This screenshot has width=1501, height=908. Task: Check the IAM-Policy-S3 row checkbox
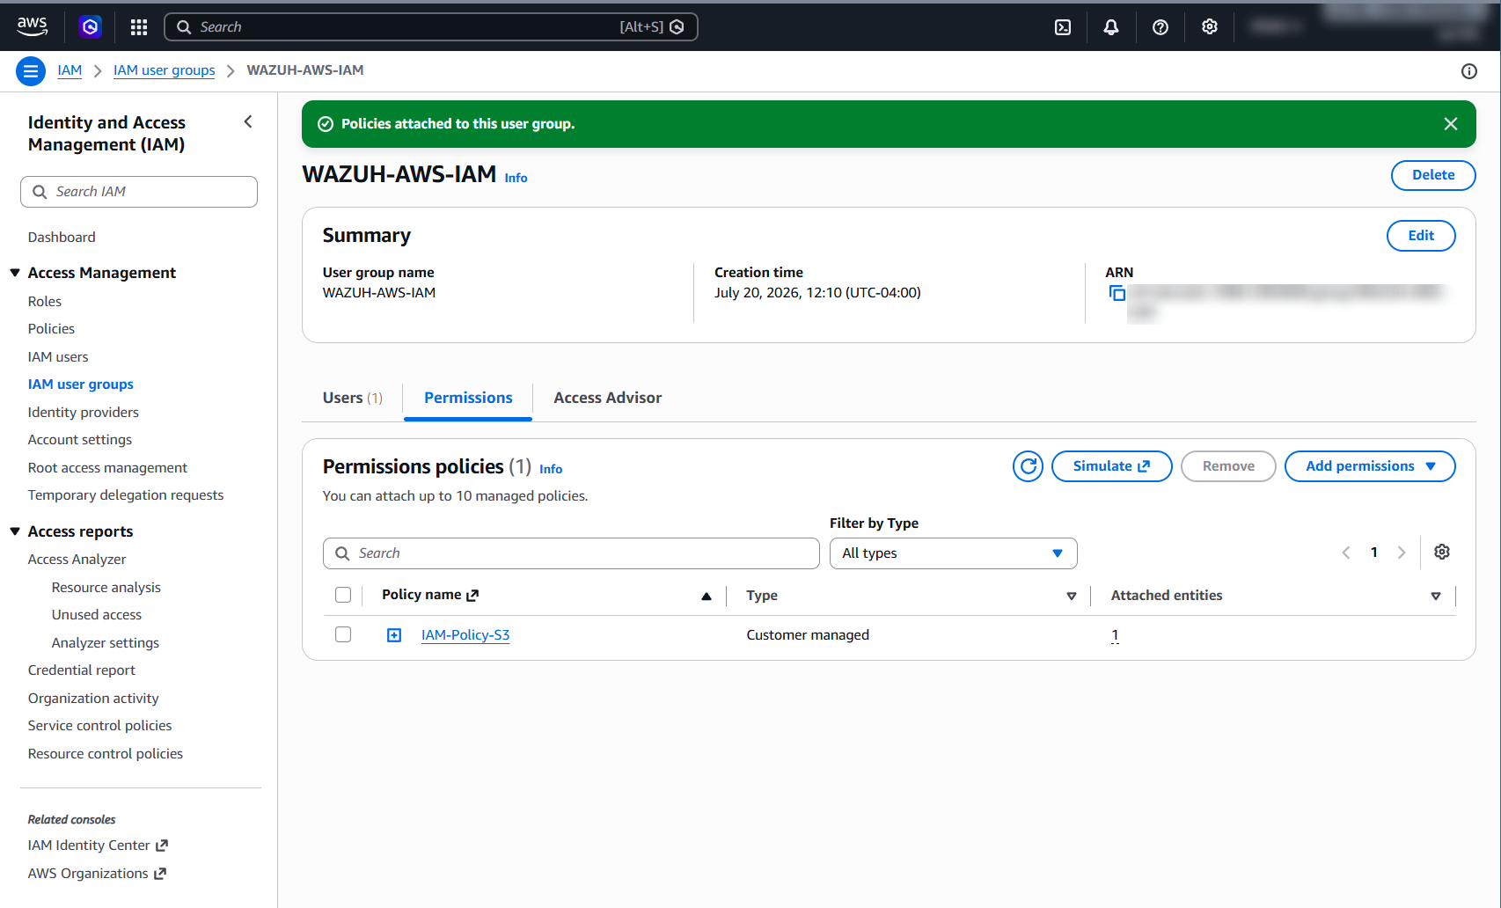(x=343, y=634)
